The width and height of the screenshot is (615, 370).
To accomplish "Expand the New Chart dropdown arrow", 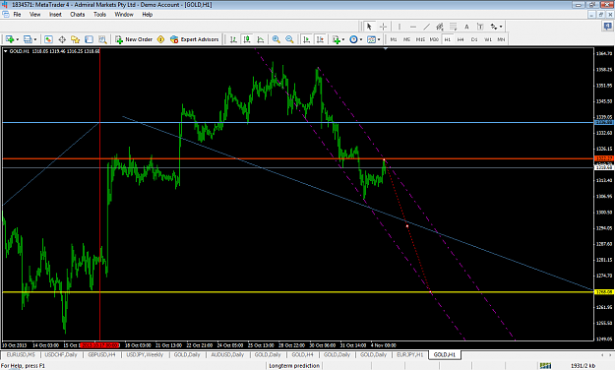I will pyautogui.click(x=18, y=39).
